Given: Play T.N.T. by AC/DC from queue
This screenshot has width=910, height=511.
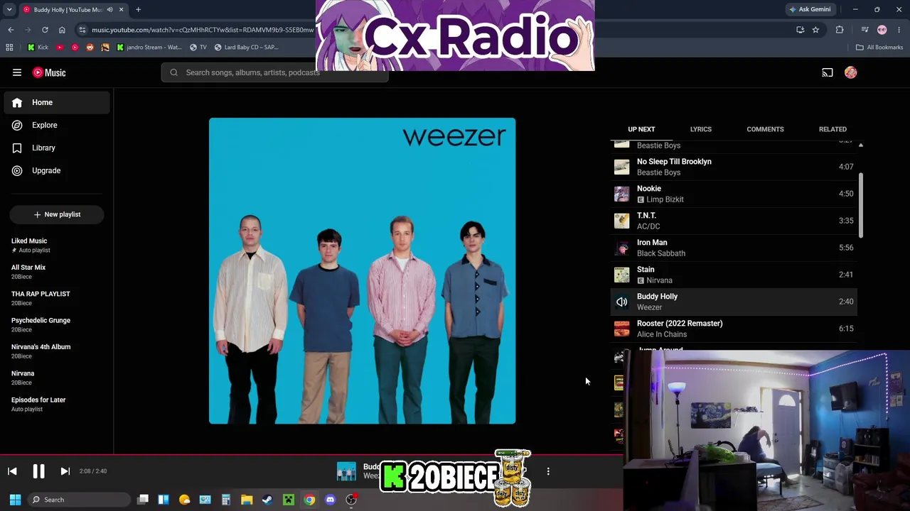Looking at the screenshot, I should click(x=734, y=221).
